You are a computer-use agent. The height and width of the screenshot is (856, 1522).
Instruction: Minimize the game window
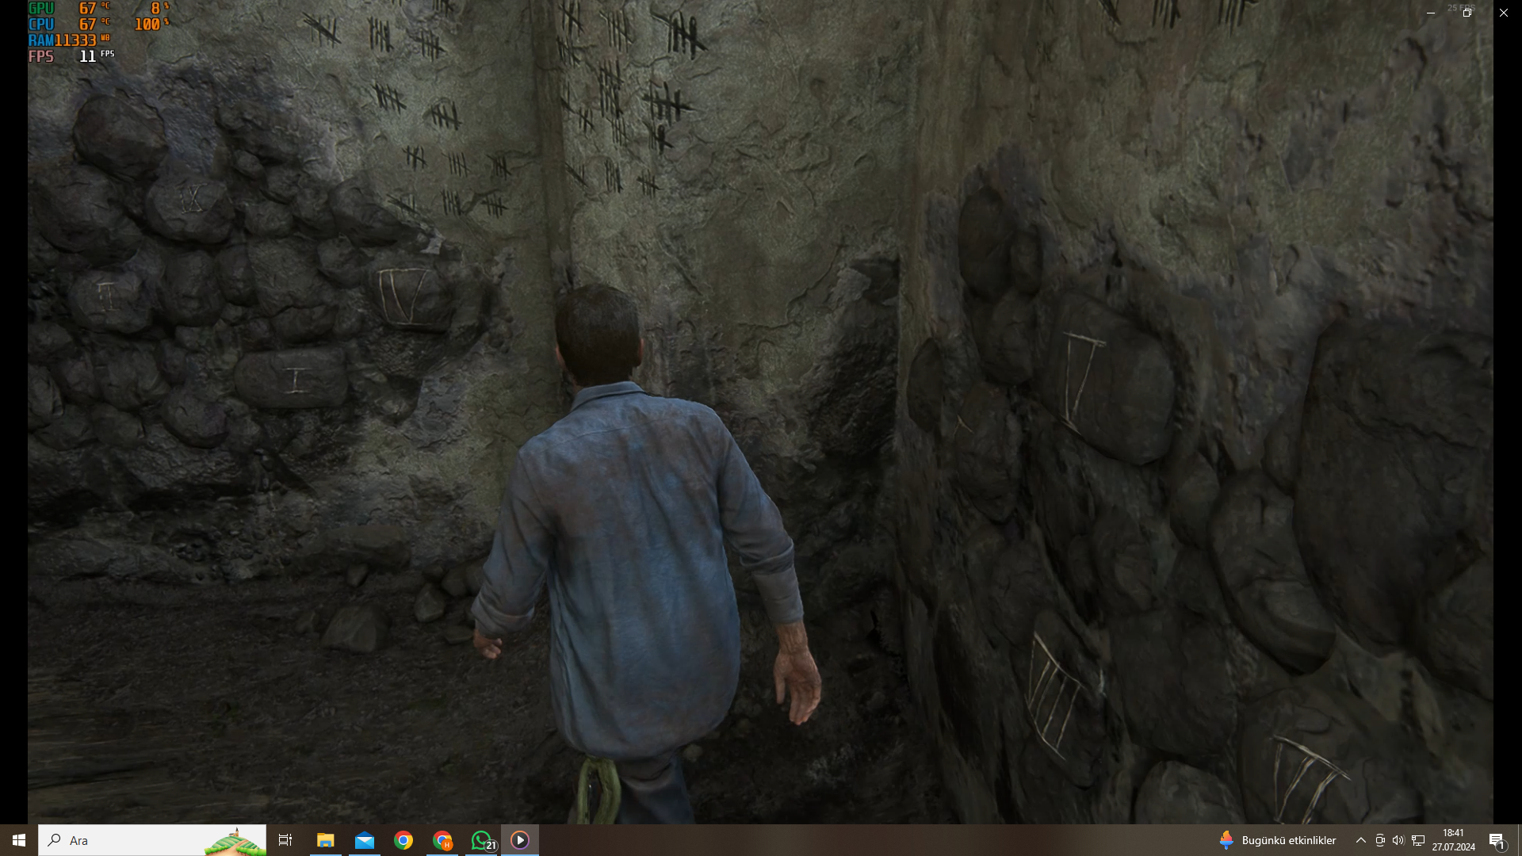pyautogui.click(x=1431, y=13)
